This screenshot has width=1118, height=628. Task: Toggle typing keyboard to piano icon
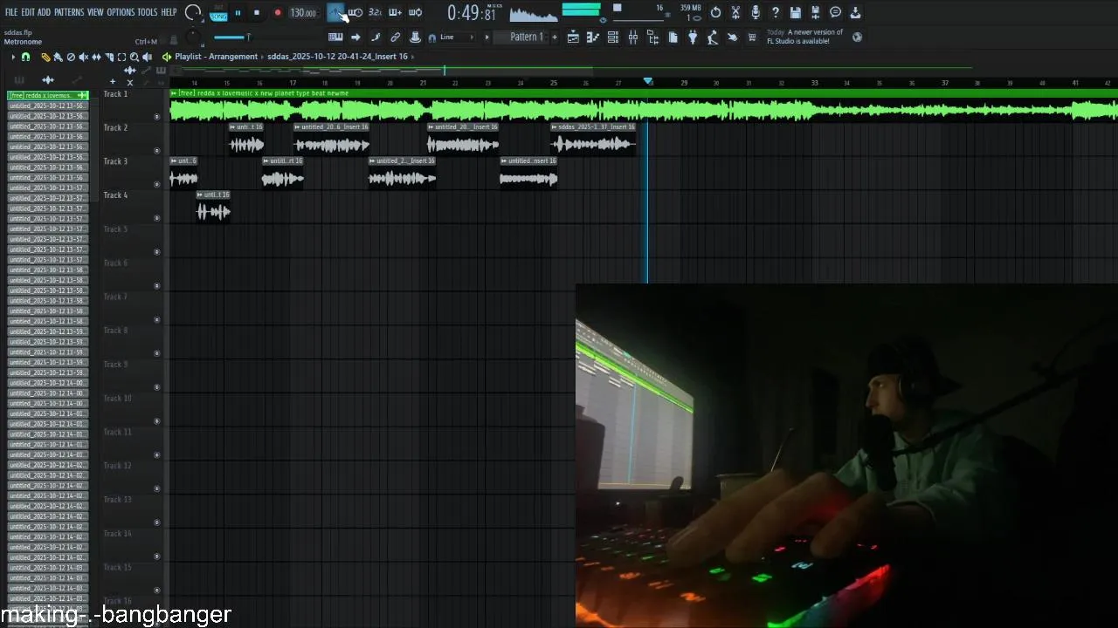(335, 38)
